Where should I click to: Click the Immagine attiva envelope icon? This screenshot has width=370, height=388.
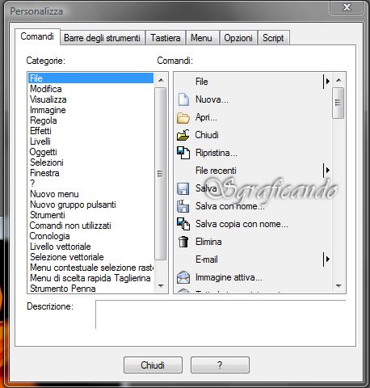[183, 277]
